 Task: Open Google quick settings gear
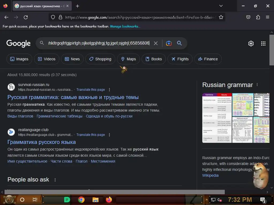[251, 44]
